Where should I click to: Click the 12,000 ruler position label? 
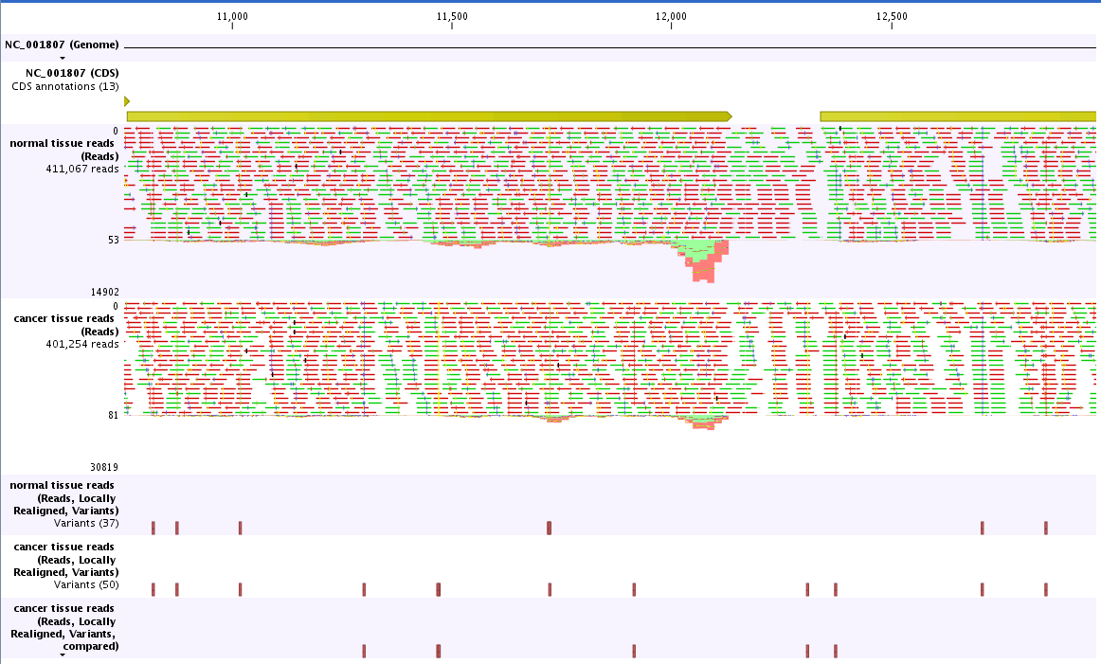click(x=671, y=17)
